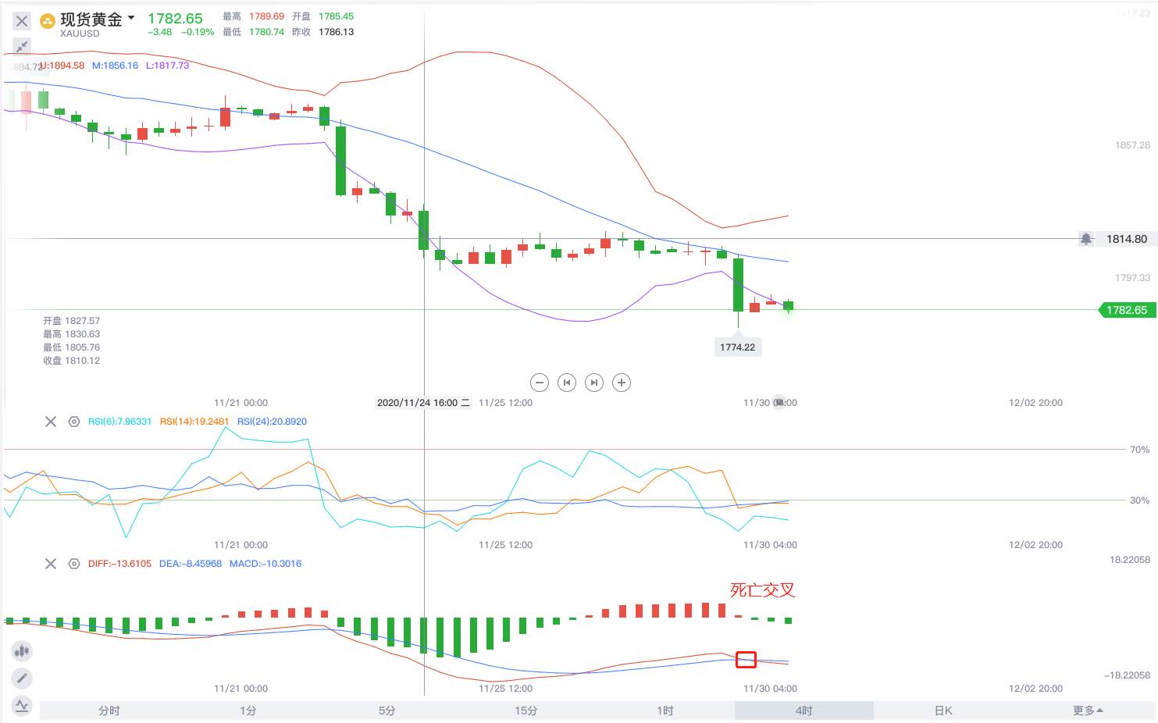
Task: Click the 1797.33 price axis label
Action: coord(1132,278)
